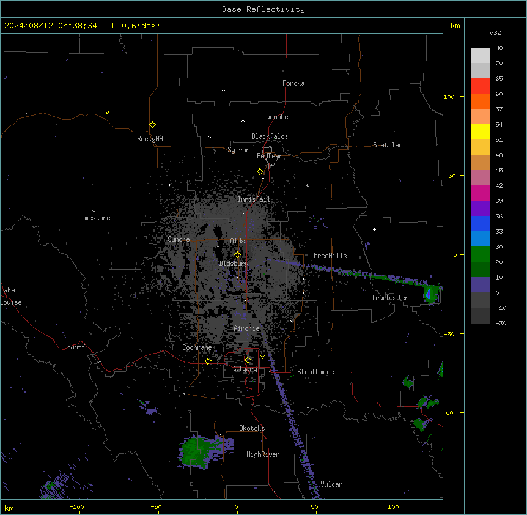
Task: Click the Lake Louise label at left edge
Action: click(11, 296)
